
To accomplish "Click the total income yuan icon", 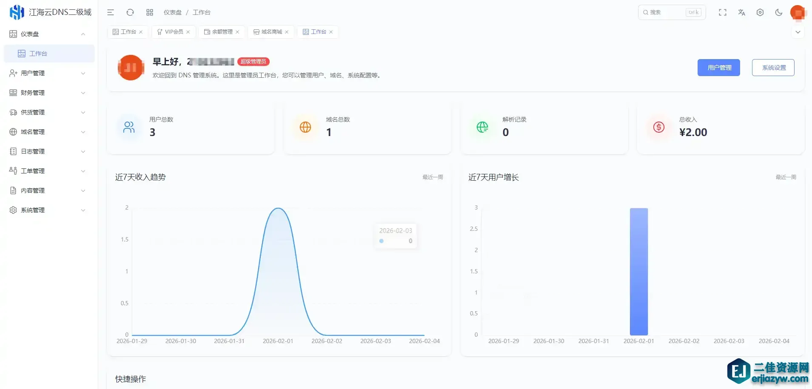I will tap(658, 127).
